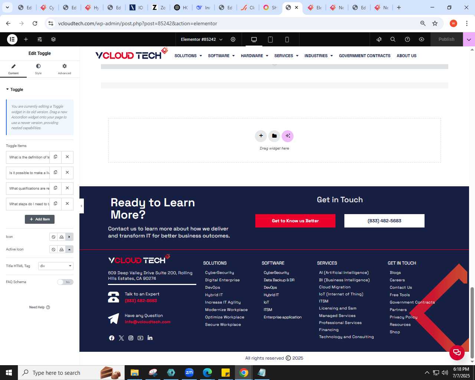Open the Finder search icon
The width and height of the screenshot is (475, 380).
coord(393,39)
